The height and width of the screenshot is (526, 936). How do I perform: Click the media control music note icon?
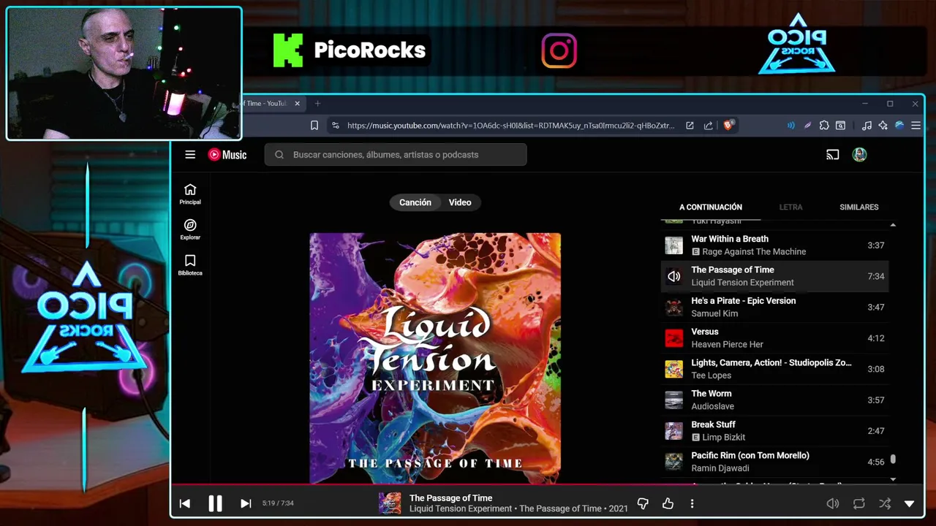[x=867, y=126]
